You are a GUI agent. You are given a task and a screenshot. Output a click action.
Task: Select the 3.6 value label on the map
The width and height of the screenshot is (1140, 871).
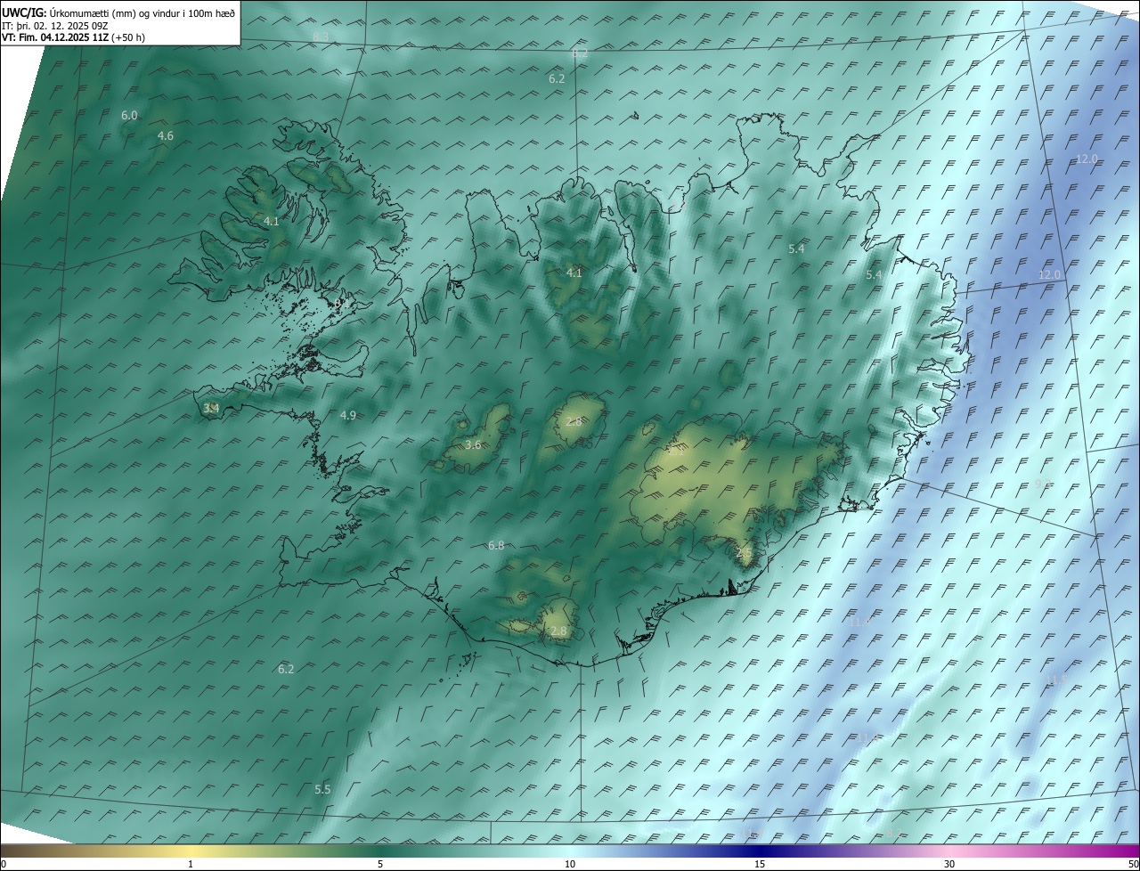(473, 445)
